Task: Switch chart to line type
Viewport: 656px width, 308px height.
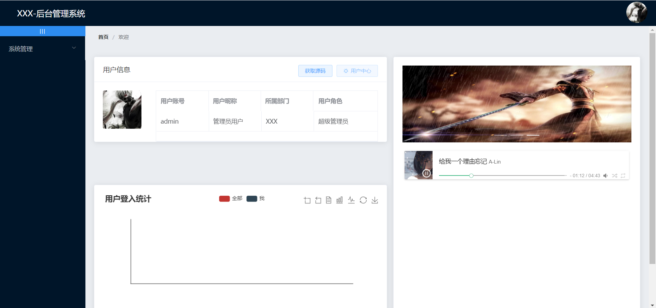Action: pos(351,200)
